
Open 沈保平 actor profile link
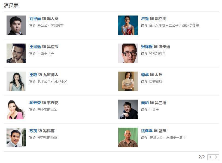click(x=147, y=131)
